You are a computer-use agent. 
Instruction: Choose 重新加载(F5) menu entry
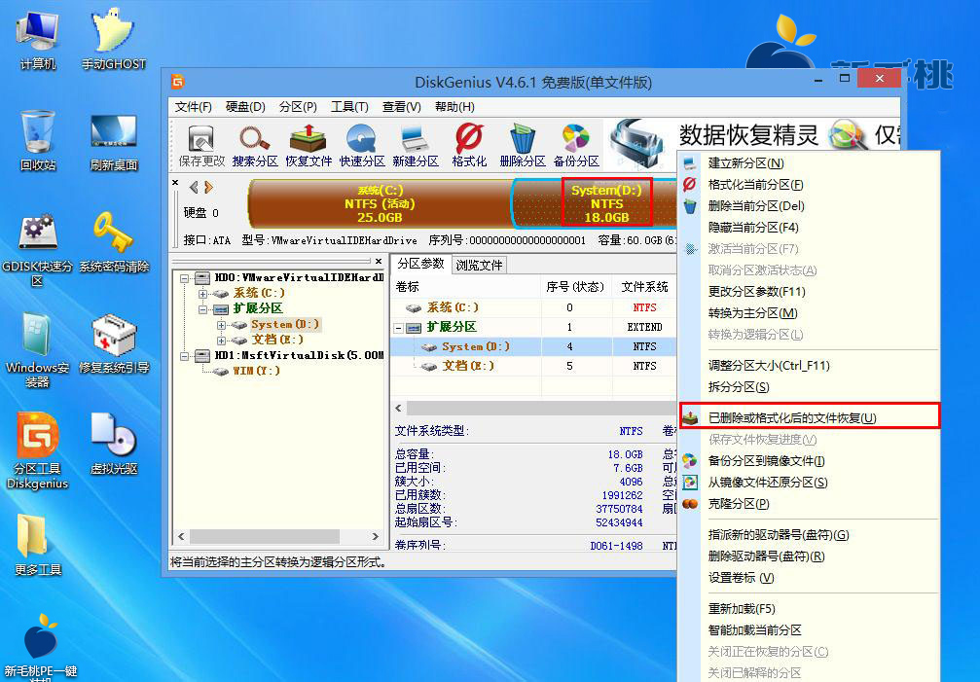coord(808,608)
